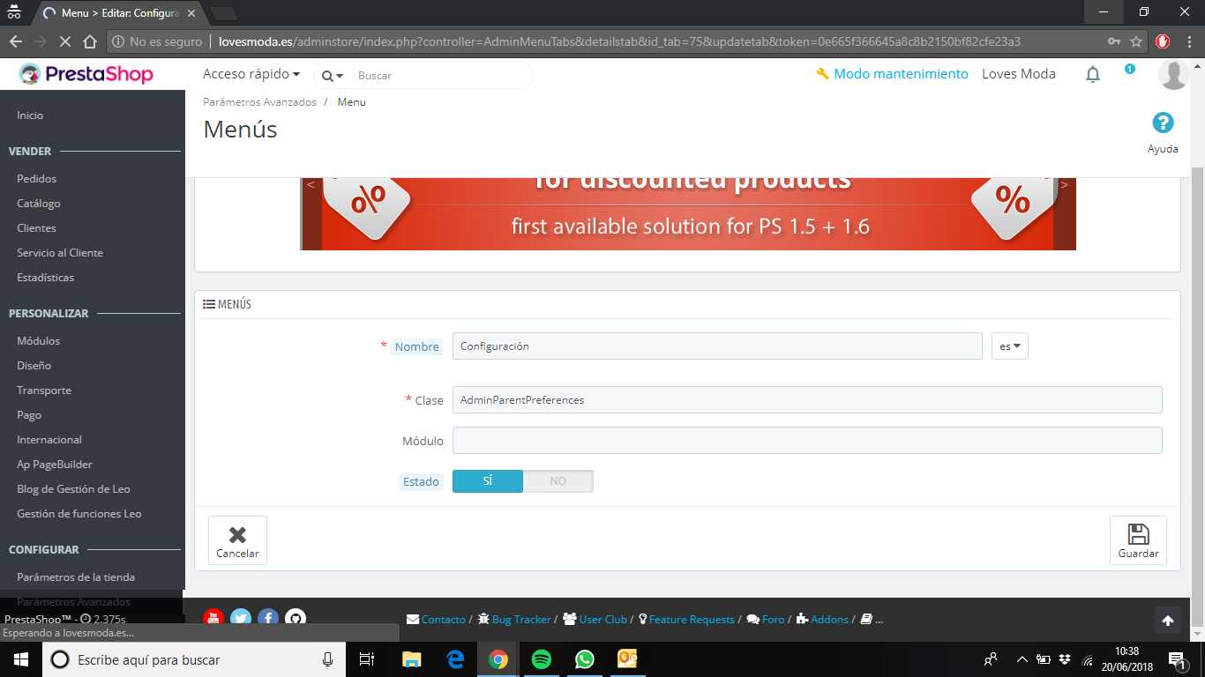Set Estado to SÍ

[x=488, y=481]
